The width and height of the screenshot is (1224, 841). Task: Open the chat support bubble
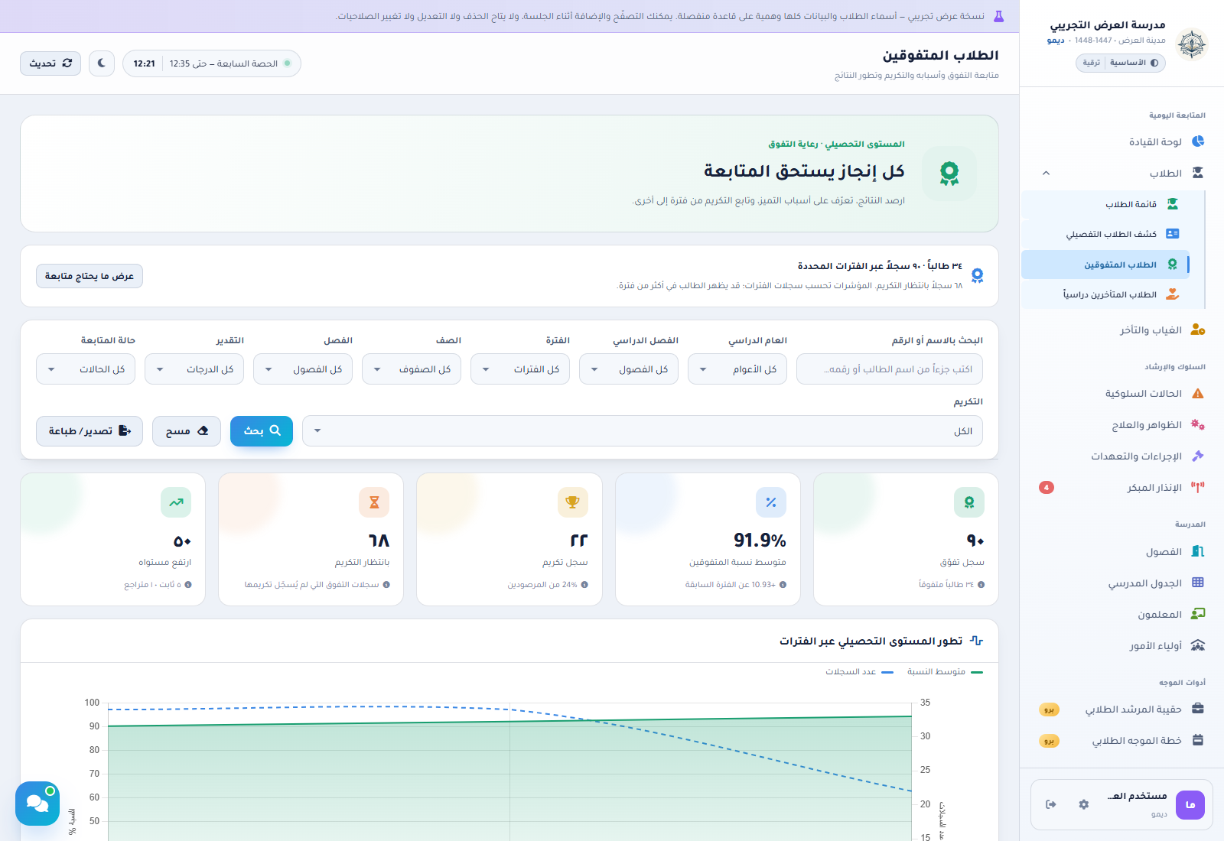[37, 804]
